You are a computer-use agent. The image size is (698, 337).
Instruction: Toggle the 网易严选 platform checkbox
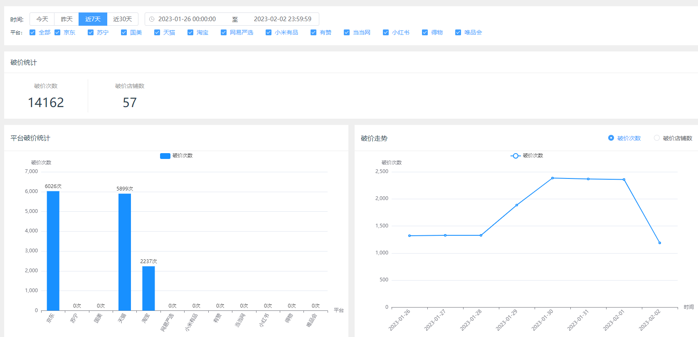click(x=224, y=32)
